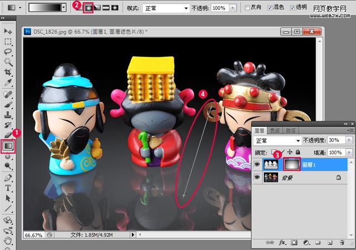
Task: Choose the radial gradient style
Action: coord(88,8)
